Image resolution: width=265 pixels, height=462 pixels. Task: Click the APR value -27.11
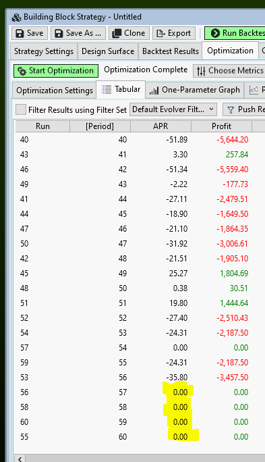click(177, 199)
